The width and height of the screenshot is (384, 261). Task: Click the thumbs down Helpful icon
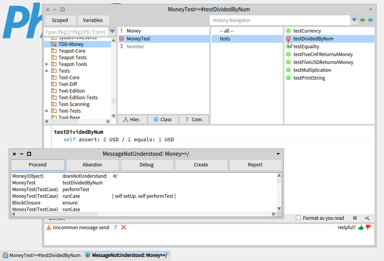pyautogui.click(x=368, y=227)
